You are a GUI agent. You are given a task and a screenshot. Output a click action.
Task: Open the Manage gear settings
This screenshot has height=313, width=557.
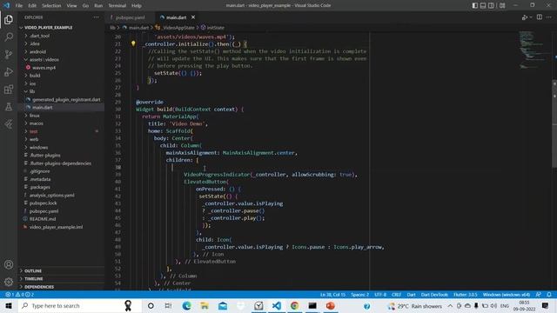pyautogui.click(x=9, y=282)
